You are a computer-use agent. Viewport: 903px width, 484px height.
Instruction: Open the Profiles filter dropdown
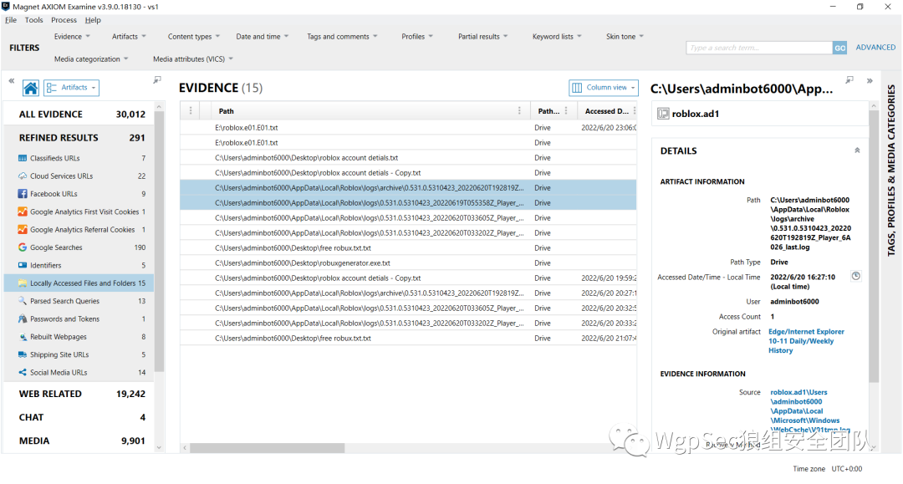pos(417,36)
